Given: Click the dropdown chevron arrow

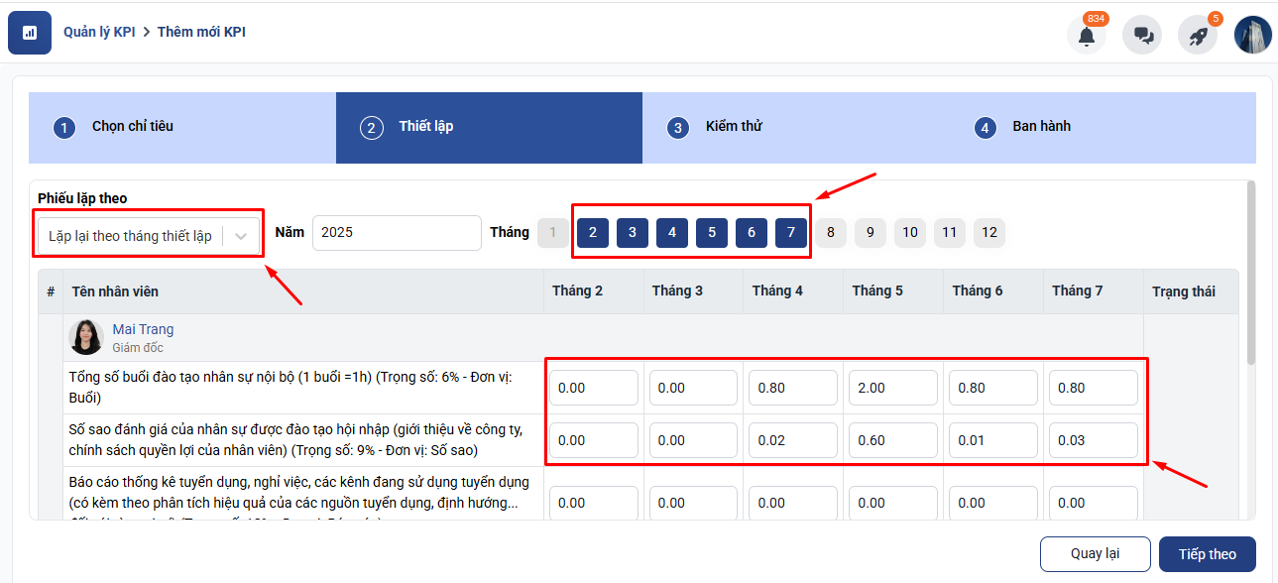Looking at the screenshot, I should point(241,236).
